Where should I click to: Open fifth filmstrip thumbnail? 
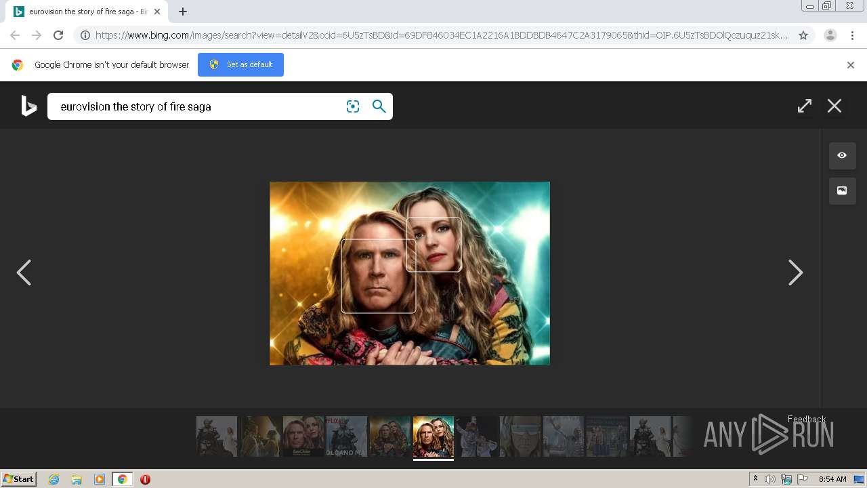point(390,436)
